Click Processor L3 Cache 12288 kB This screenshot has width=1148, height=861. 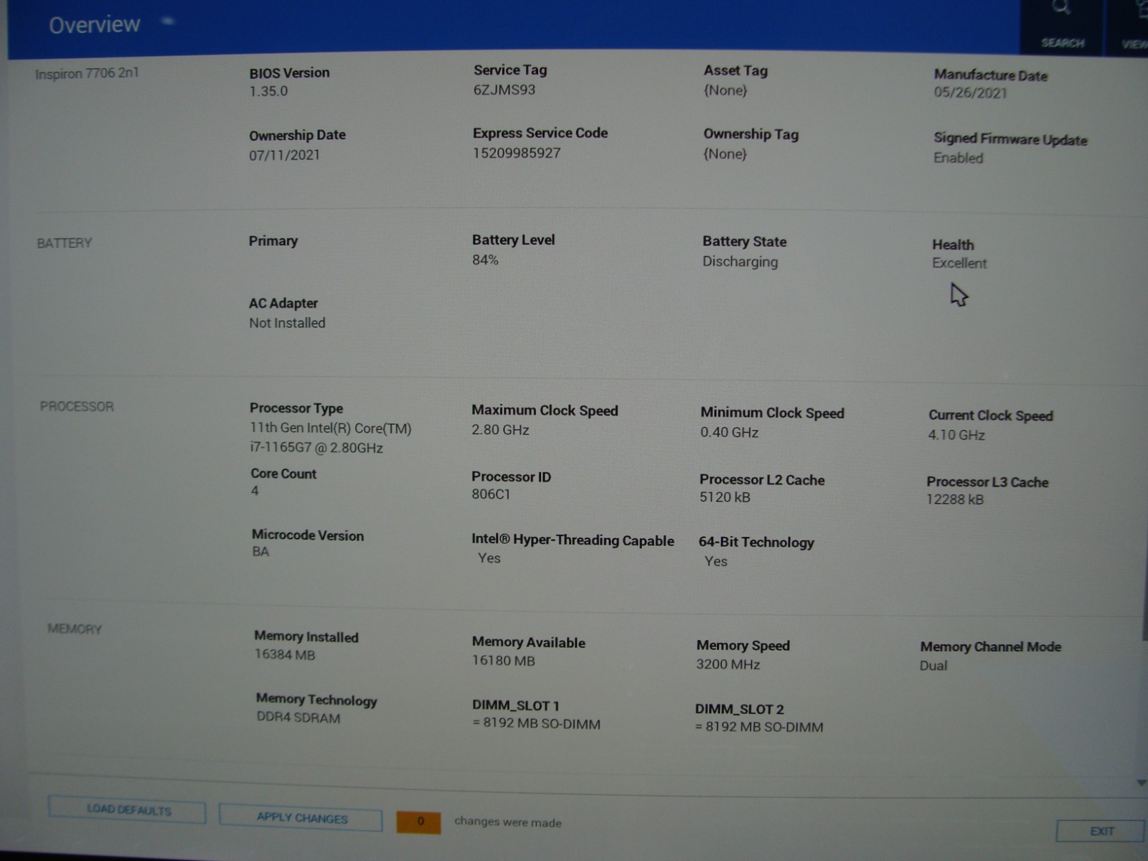coord(955,499)
